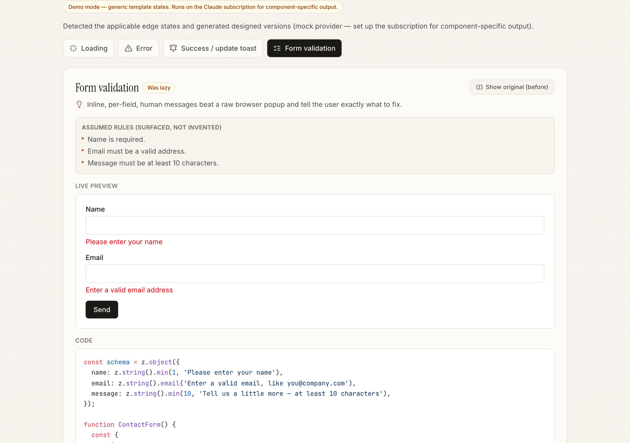630x443 pixels.
Task: Click the 'function ContactForm() {' code line
Action: point(130,425)
